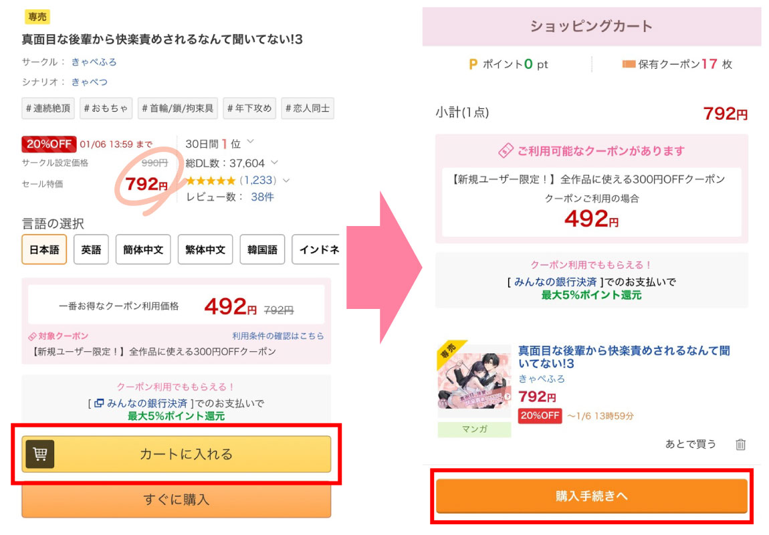Open the 利用条件の確認はこちら link
This screenshot has width=769, height=535.
coord(278,336)
